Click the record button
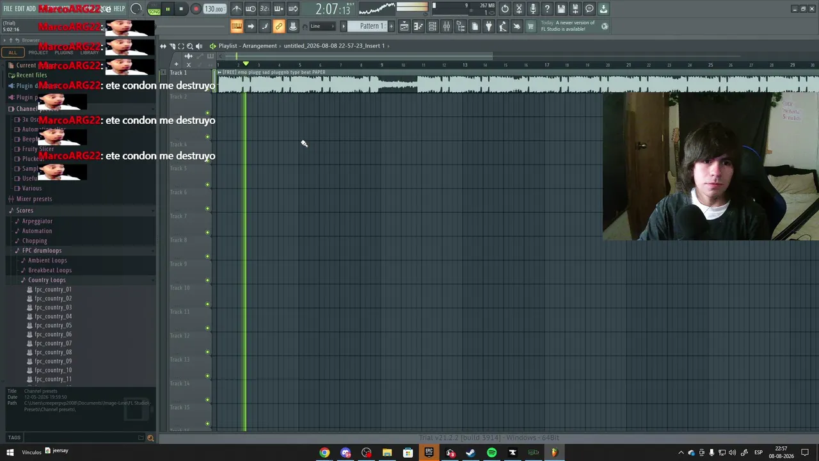 196,9
